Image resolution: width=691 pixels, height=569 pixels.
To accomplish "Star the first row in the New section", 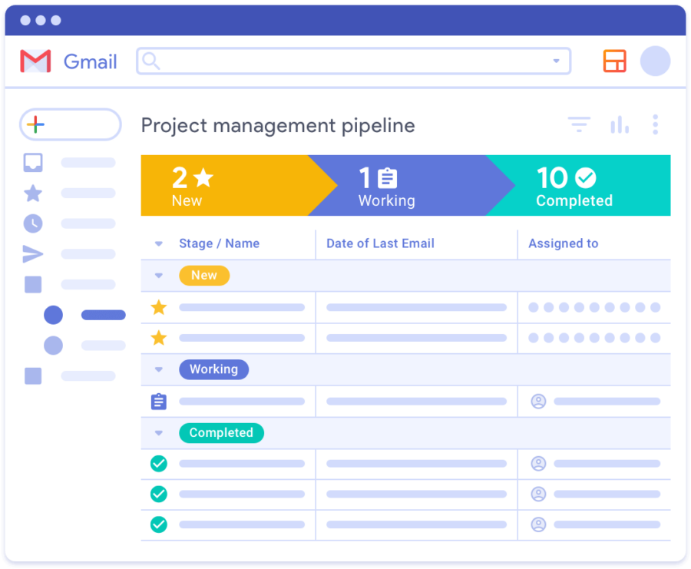I will [159, 307].
